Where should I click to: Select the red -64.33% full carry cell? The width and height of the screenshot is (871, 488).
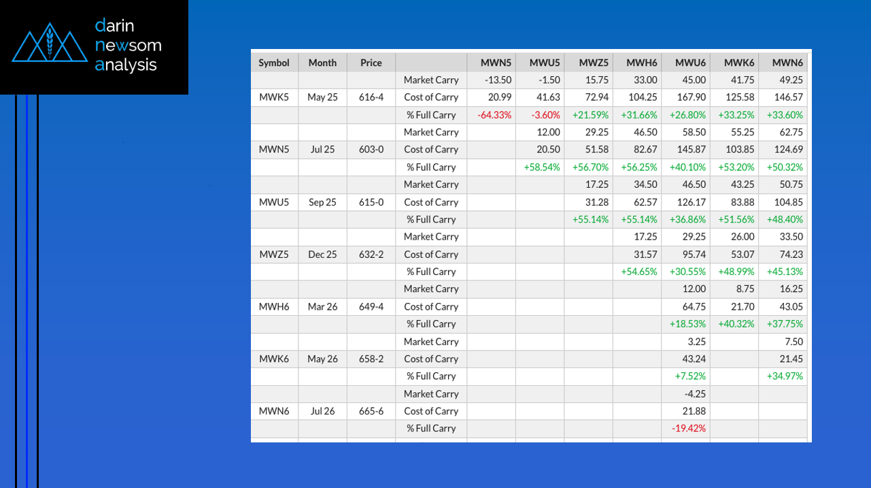pos(494,115)
